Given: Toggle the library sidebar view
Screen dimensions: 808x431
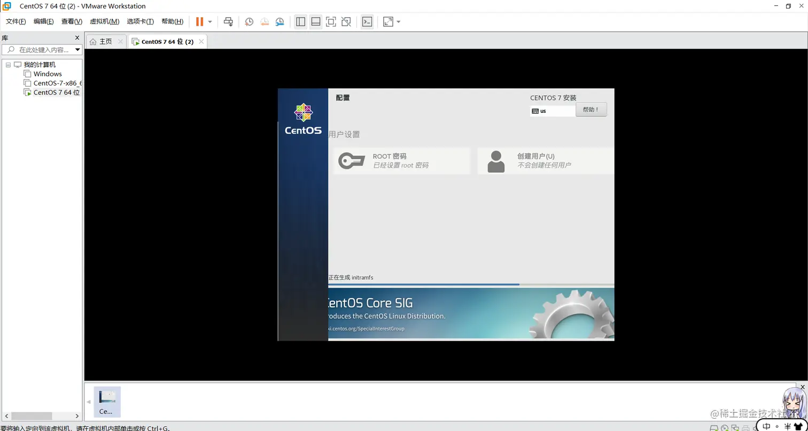Looking at the screenshot, I should pos(301,21).
